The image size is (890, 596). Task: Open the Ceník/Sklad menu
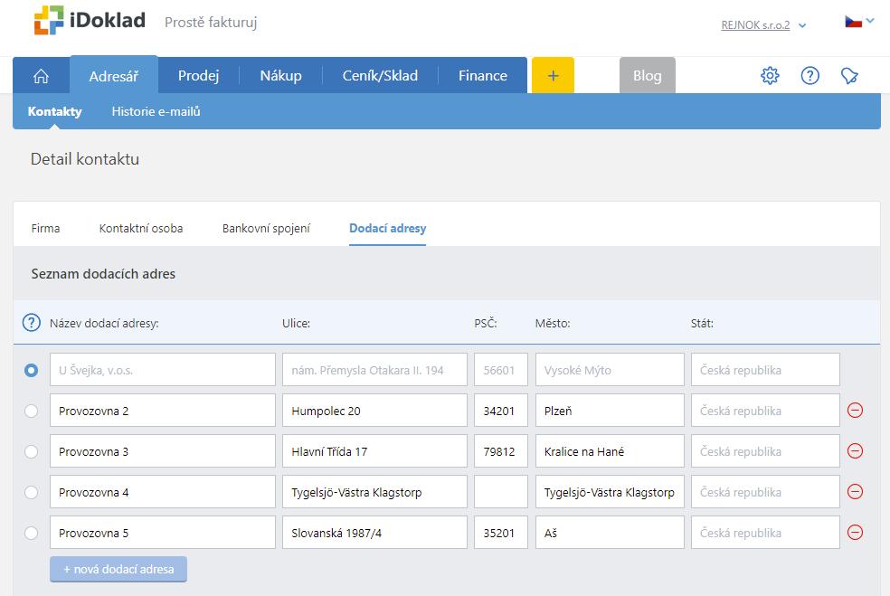[380, 75]
